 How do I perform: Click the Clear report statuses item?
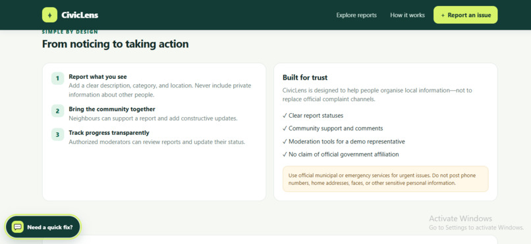[x=313, y=116]
